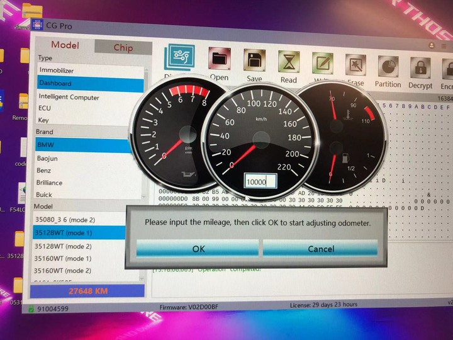Click the Erase toolbar icon

(355, 65)
